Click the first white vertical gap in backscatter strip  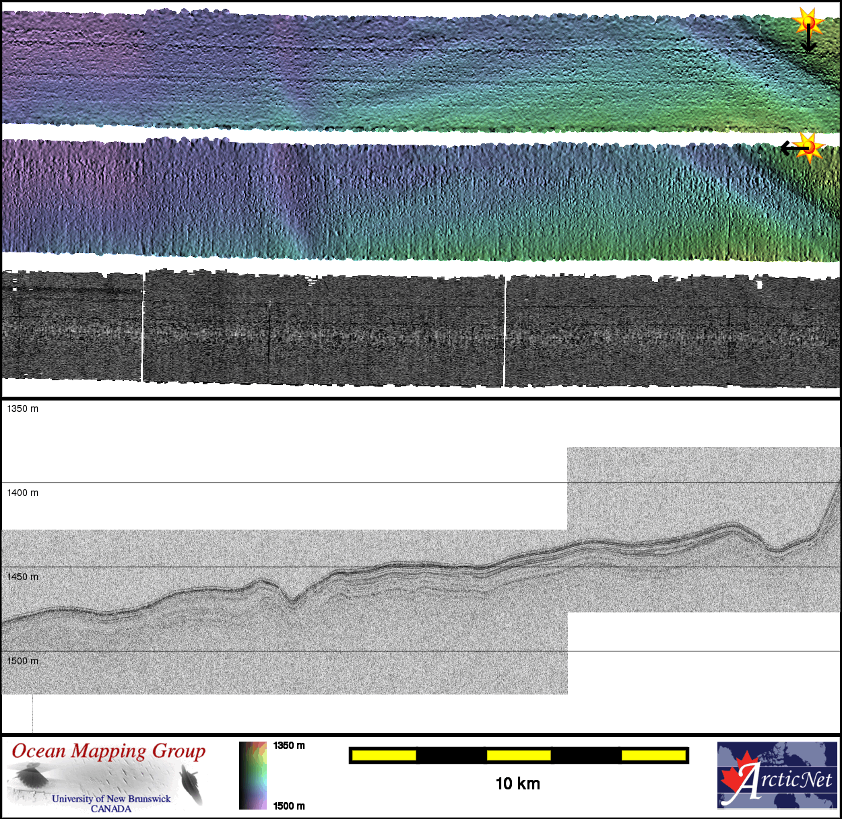coord(143,326)
